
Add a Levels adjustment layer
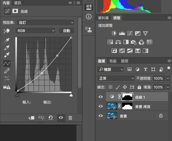[x=122, y=33]
